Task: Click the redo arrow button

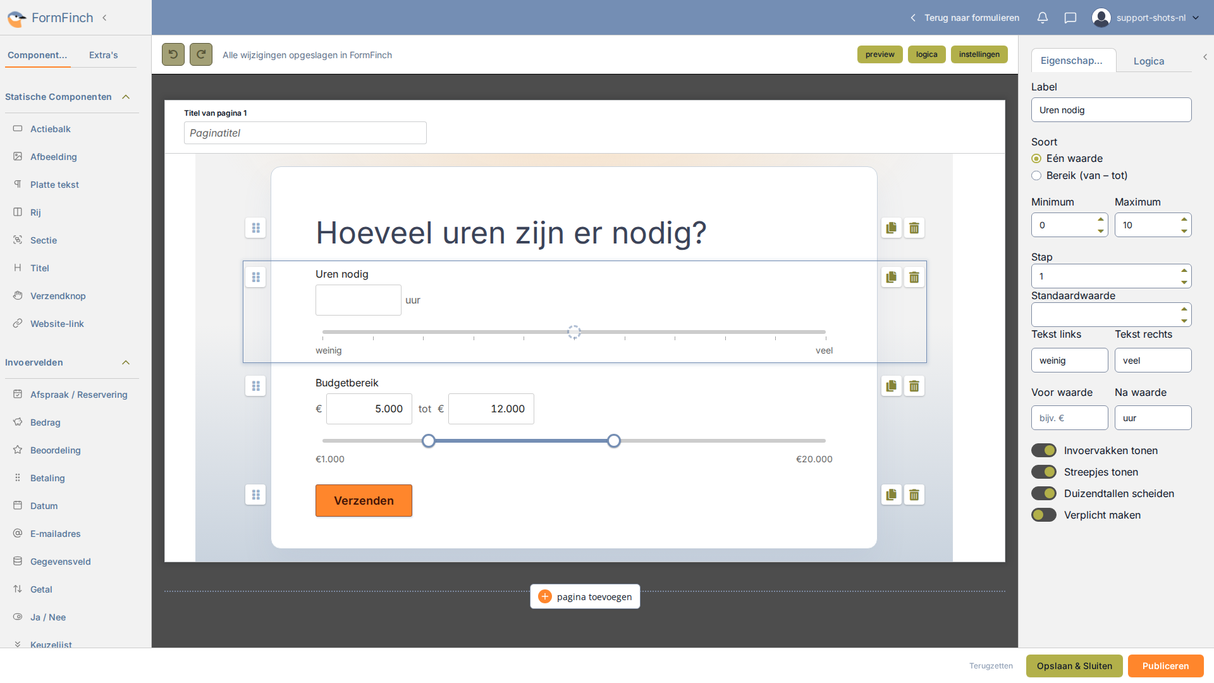Action: tap(201, 54)
